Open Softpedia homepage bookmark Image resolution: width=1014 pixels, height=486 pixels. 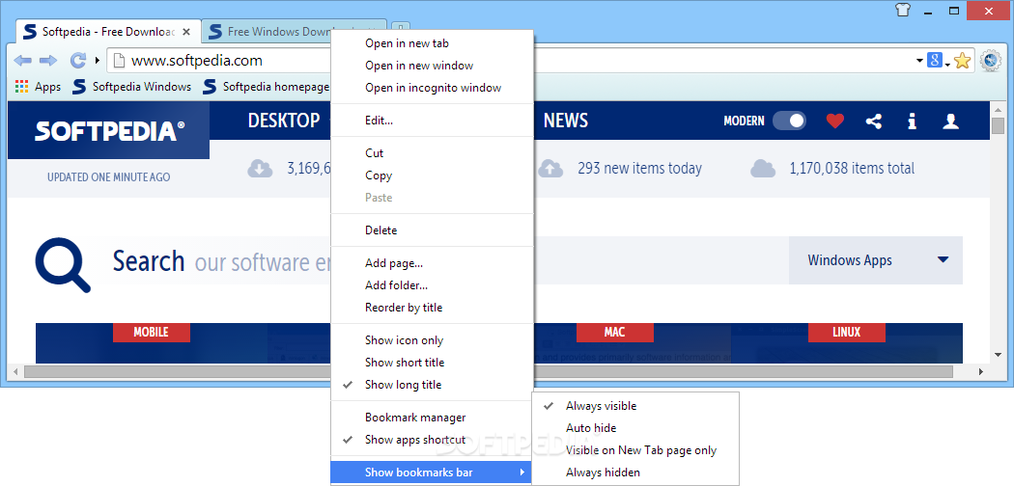(x=266, y=87)
